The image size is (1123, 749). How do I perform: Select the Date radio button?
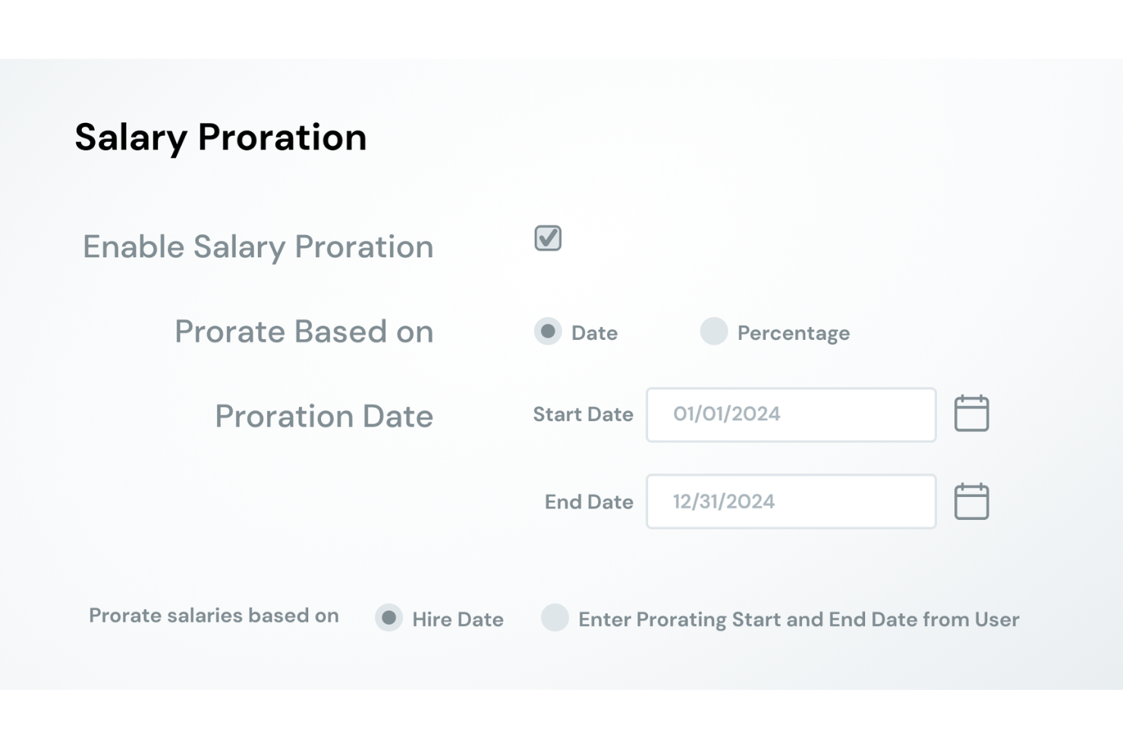pos(547,332)
